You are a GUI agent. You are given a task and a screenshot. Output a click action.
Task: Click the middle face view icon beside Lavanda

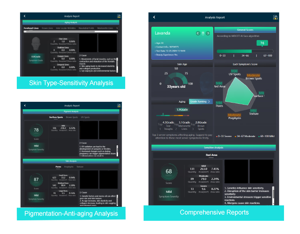point(202,33)
